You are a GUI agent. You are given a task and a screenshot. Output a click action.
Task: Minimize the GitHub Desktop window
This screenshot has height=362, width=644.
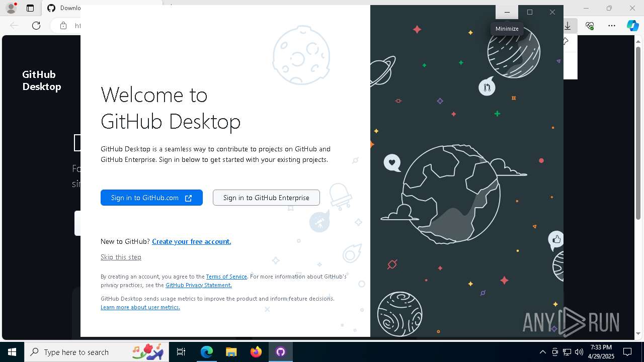tap(507, 12)
